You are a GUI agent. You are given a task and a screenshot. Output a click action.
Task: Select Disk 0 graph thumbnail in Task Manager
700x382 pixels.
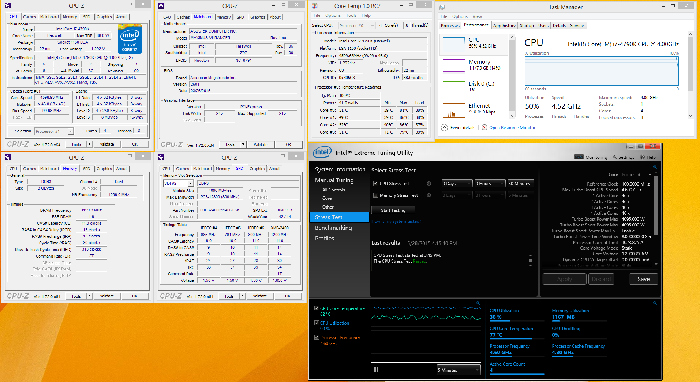454,89
